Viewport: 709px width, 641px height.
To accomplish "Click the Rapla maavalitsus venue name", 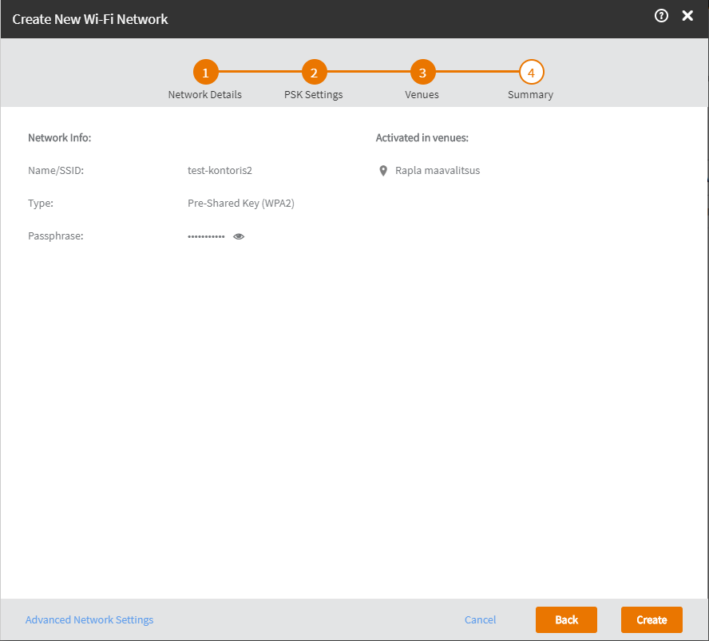I will coord(438,170).
